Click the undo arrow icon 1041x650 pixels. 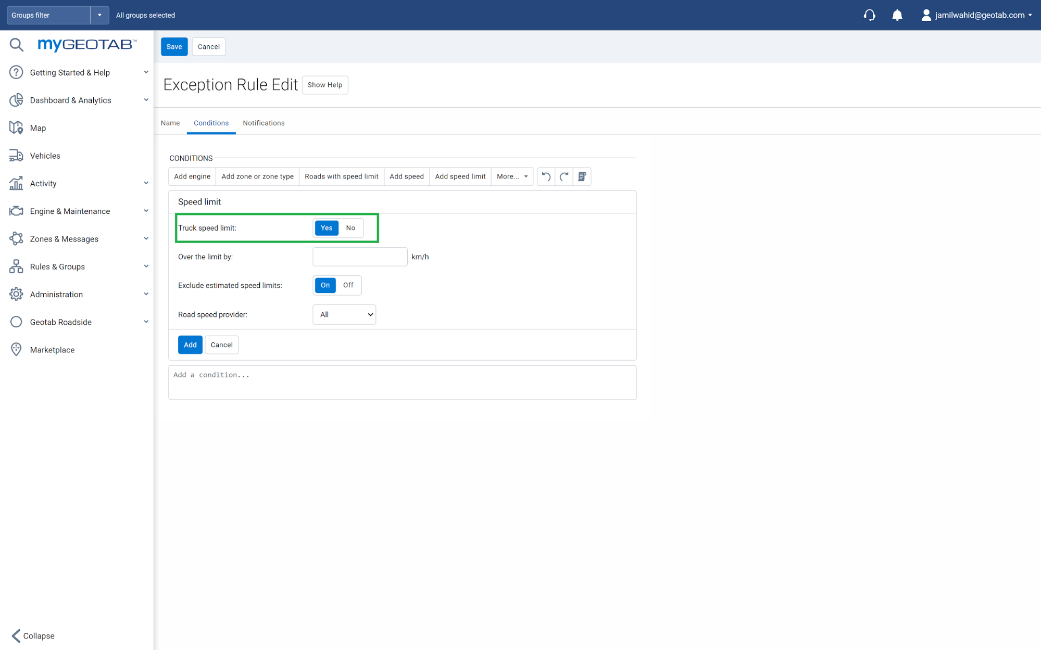click(x=546, y=176)
